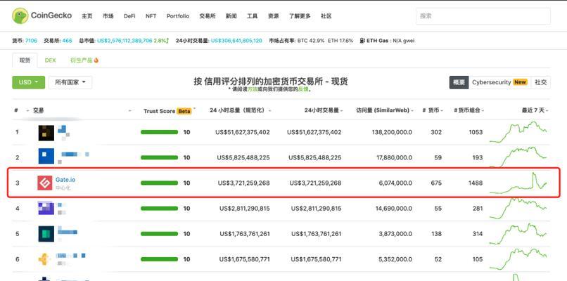This screenshot has height=281, width=567.
Task: Open the 市场 nav menu item
Action: point(108,16)
